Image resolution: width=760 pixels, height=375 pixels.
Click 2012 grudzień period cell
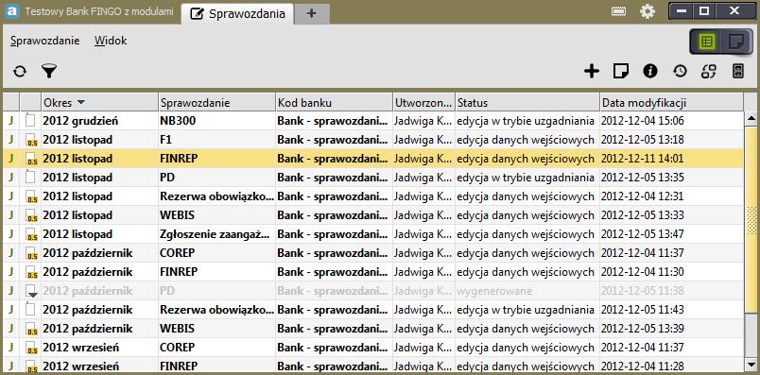pyautogui.click(x=99, y=121)
